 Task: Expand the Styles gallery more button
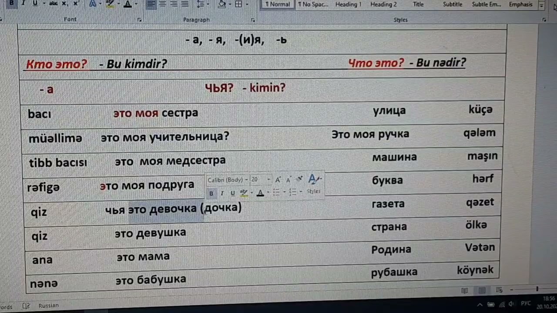point(542,6)
